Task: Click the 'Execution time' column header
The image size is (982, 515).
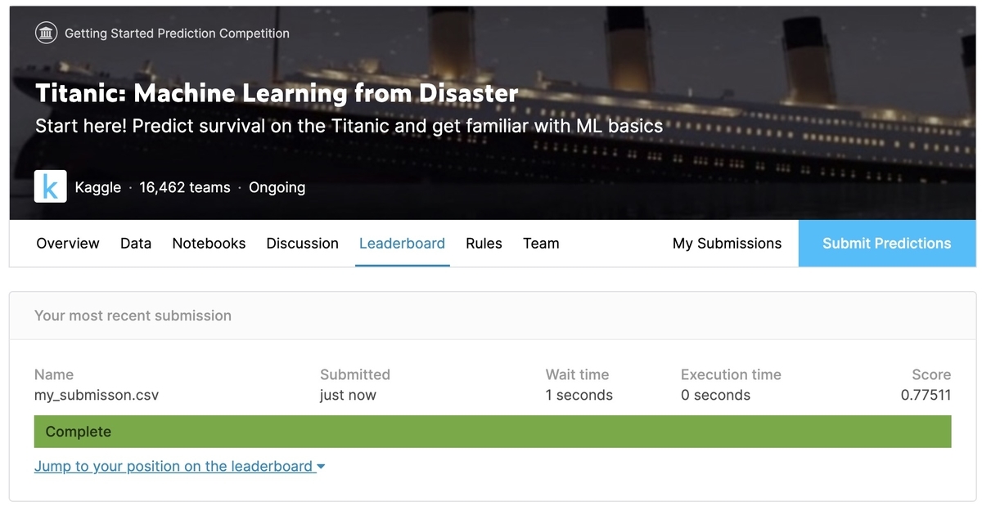Action: (x=731, y=374)
